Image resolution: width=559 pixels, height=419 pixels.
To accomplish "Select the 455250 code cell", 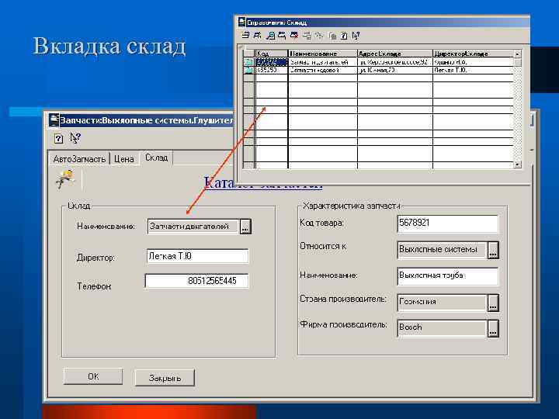I will click(271, 70).
